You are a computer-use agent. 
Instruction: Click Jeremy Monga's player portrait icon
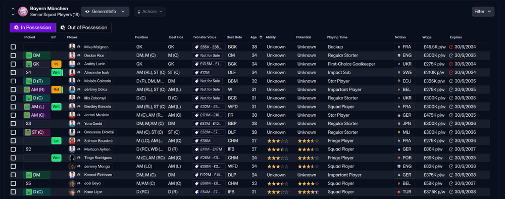click(72, 167)
